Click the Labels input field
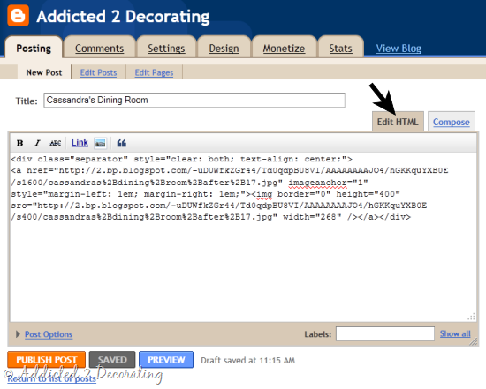486x389 pixels. pos(385,334)
